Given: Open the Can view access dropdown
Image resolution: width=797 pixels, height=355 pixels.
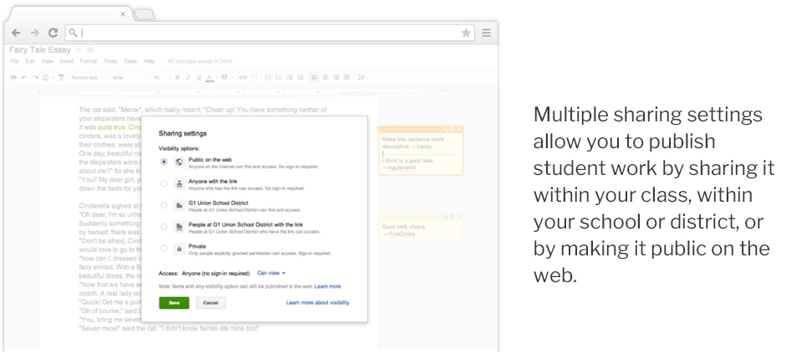Looking at the screenshot, I should click(272, 273).
